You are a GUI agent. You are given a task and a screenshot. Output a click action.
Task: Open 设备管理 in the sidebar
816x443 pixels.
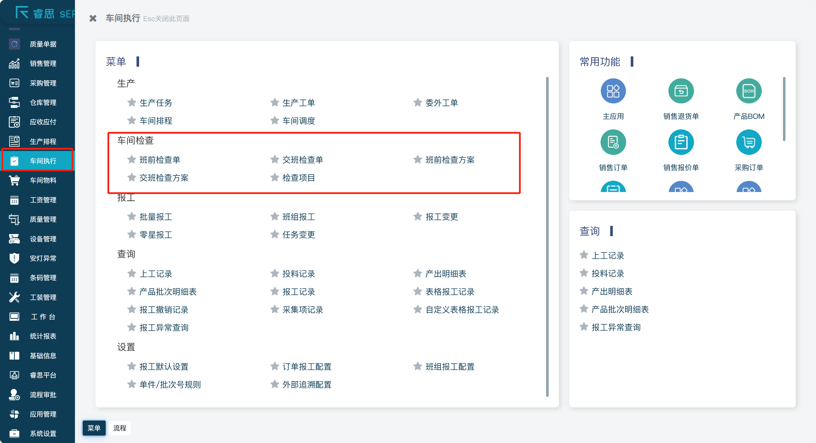[43, 239]
